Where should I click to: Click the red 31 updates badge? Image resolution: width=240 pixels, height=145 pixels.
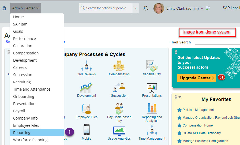point(221,77)
